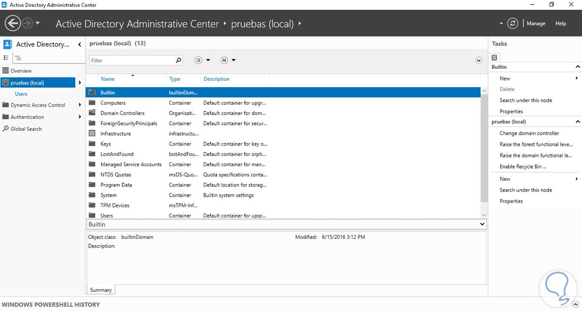The height and width of the screenshot is (311, 582).
Task: Open the saved queries dropdown with disk icon
Action: click(228, 60)
